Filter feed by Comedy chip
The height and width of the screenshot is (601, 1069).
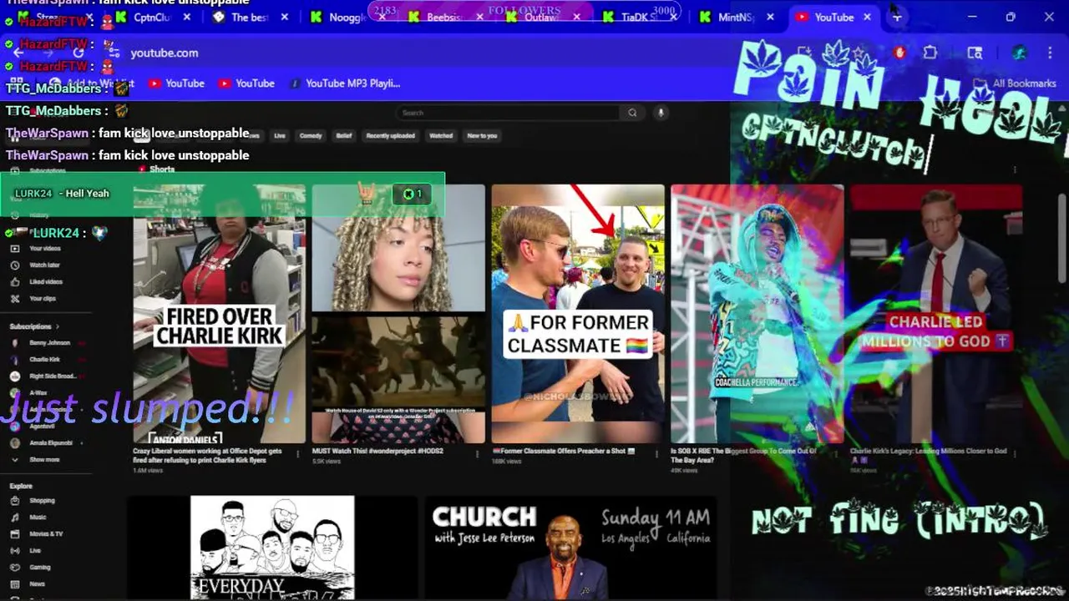coord(311,135)
